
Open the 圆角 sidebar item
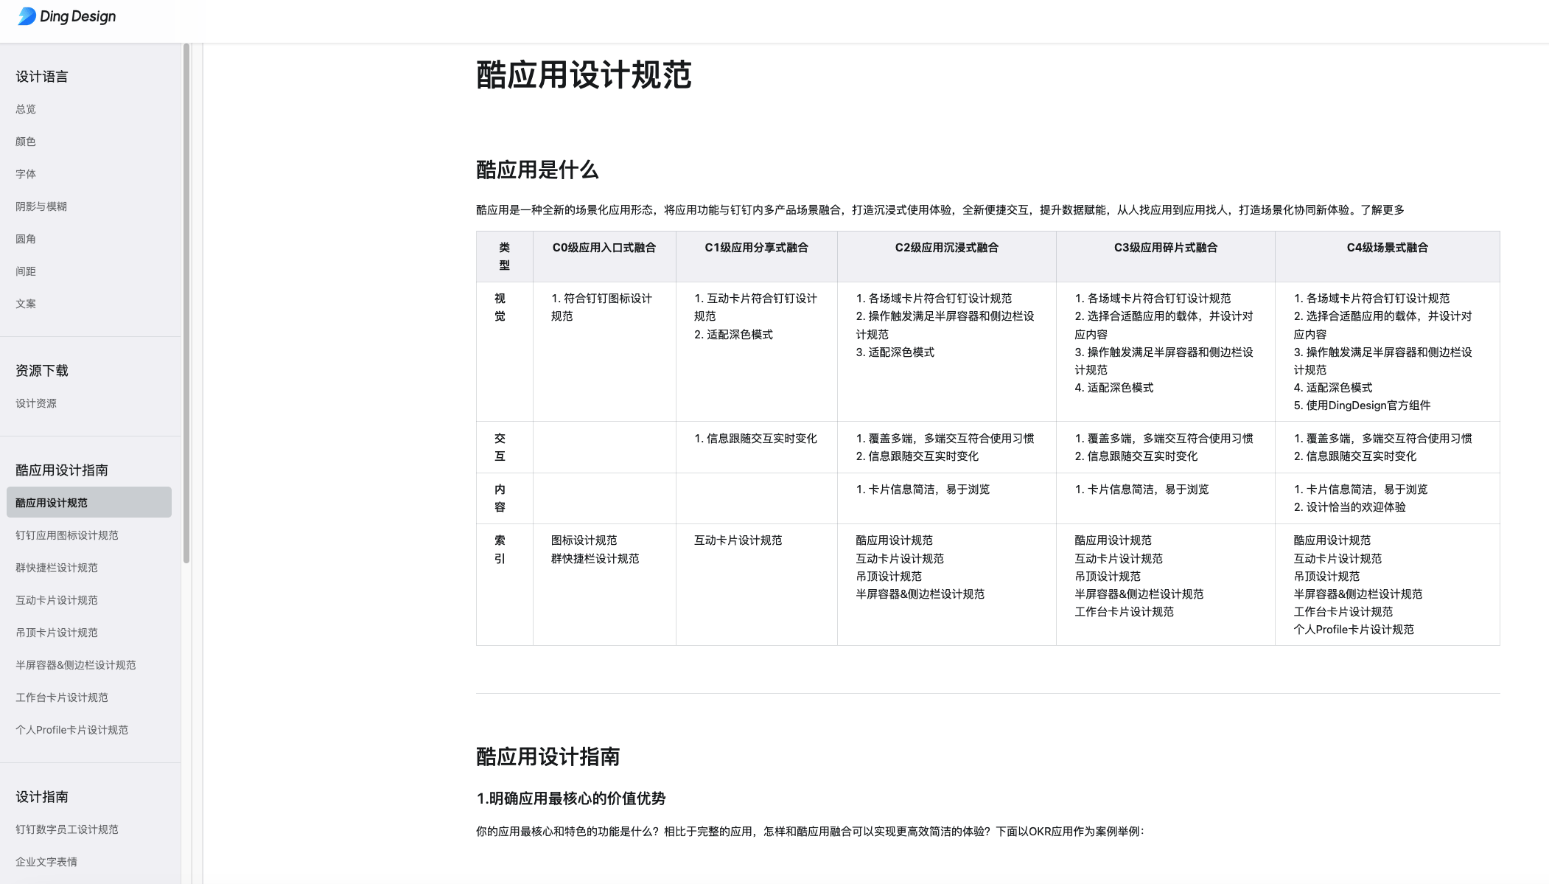click(x=26, y=239)
